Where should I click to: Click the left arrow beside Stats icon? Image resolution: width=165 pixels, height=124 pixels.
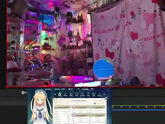pyautogui.click(x=55, y=94)
